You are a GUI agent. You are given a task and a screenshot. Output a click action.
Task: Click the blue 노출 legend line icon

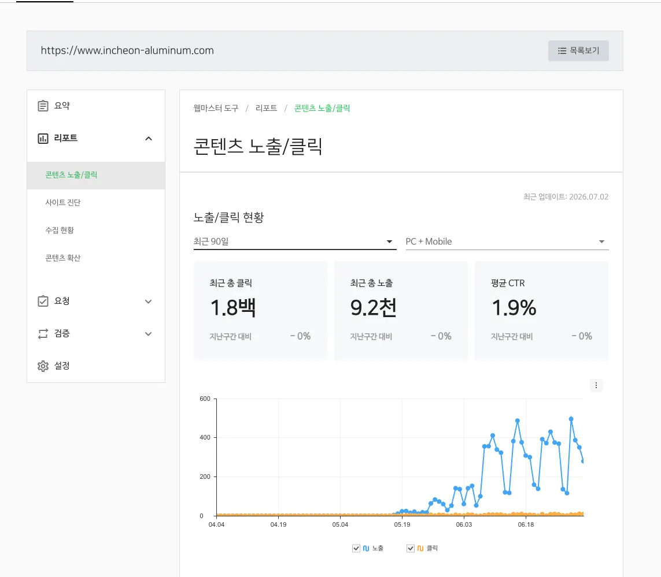click(366, 548)
